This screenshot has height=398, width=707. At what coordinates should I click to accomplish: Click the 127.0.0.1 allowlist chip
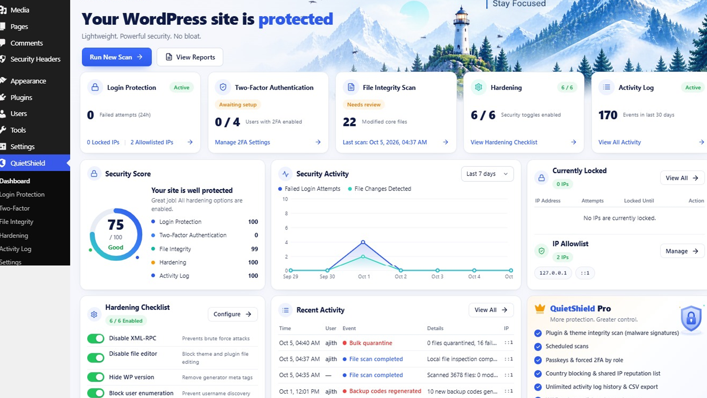tap(553, 273)
